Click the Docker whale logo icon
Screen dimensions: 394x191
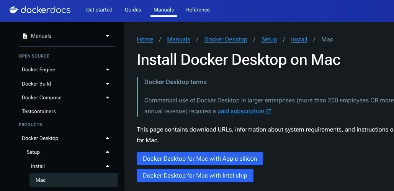pyautogui.click(x=14, y=10)
